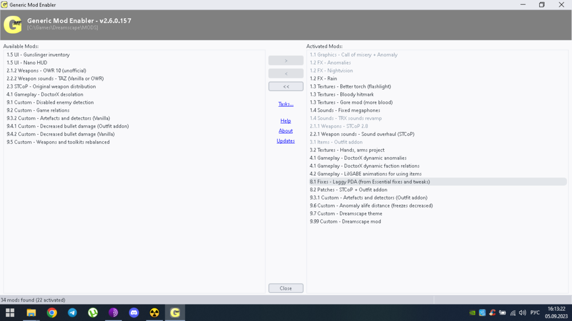The height and width of the screenshot is (321, 572).
Task: Open the Tasks link
Action: point(285,104)
